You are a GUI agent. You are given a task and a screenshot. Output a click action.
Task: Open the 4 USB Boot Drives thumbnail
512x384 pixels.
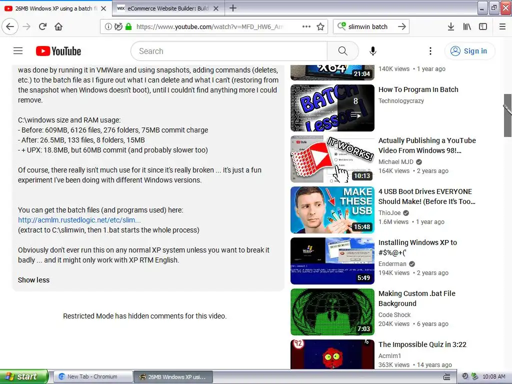(x=332, y=210)
